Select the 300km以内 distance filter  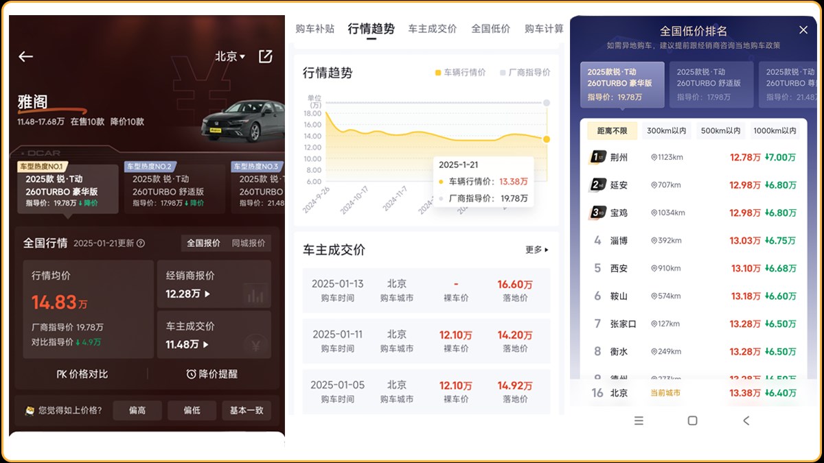[x=666, y=131]
